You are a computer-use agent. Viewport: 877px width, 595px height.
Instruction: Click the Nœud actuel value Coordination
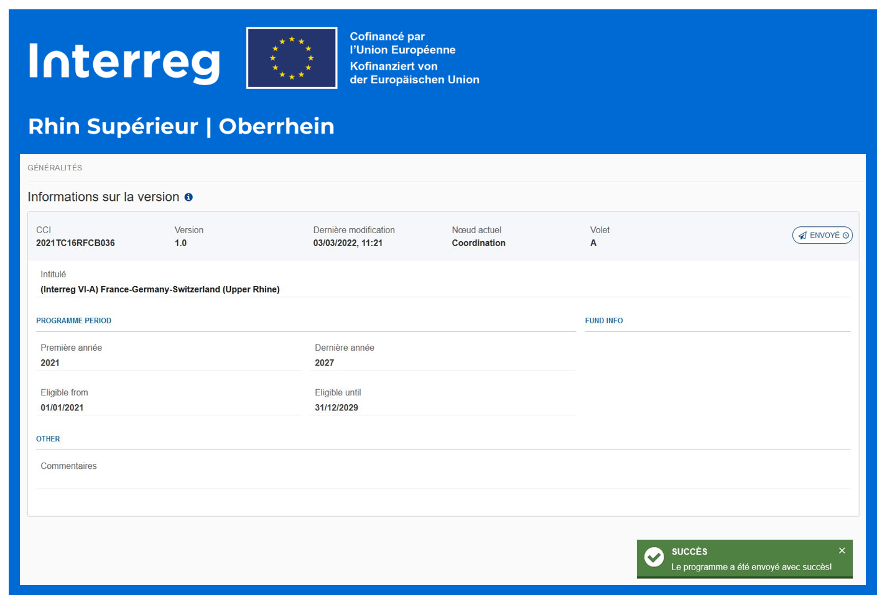(478, 243)
